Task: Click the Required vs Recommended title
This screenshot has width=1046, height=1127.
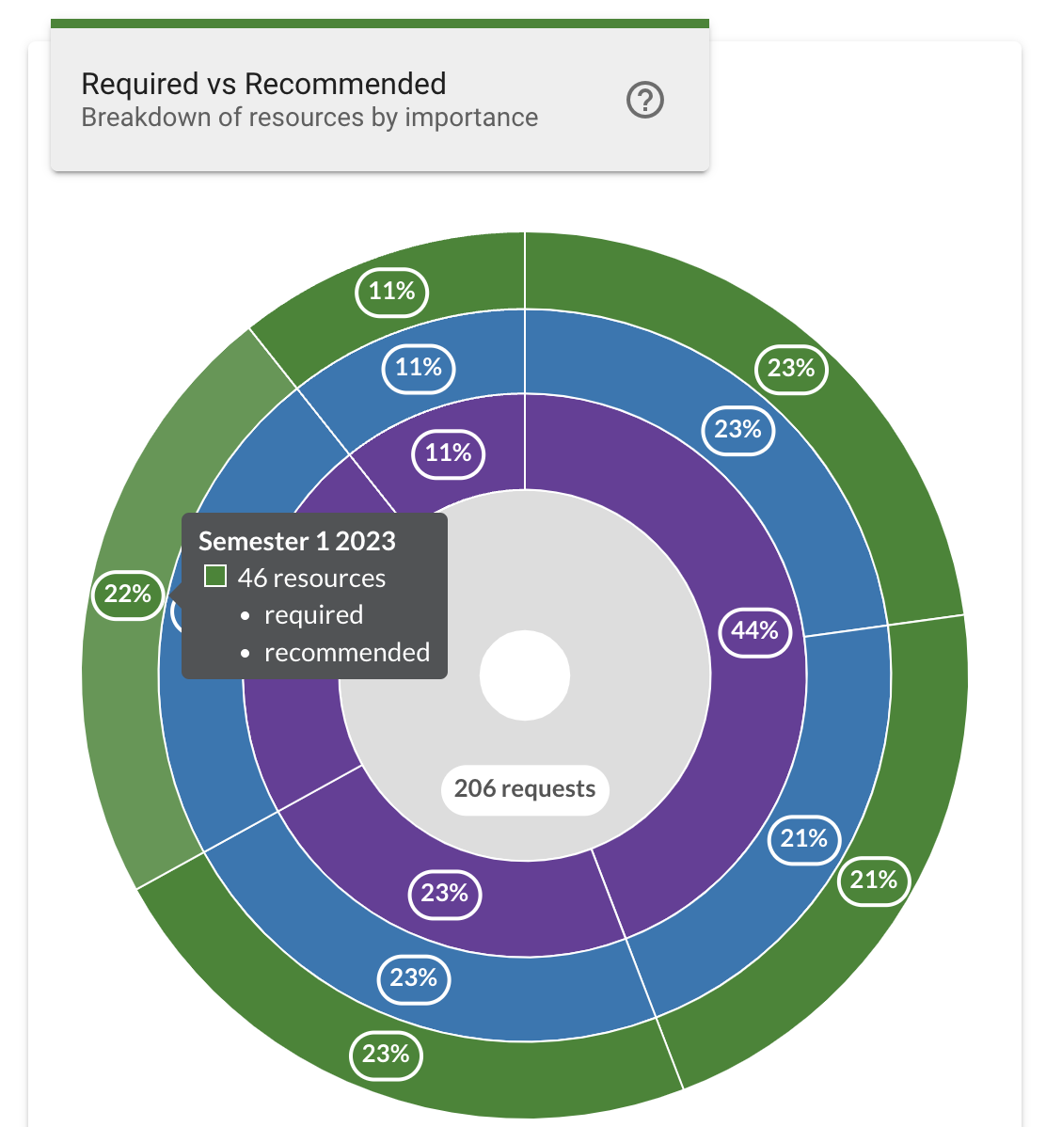Action: pyautogui.click(x=263, y=84)
